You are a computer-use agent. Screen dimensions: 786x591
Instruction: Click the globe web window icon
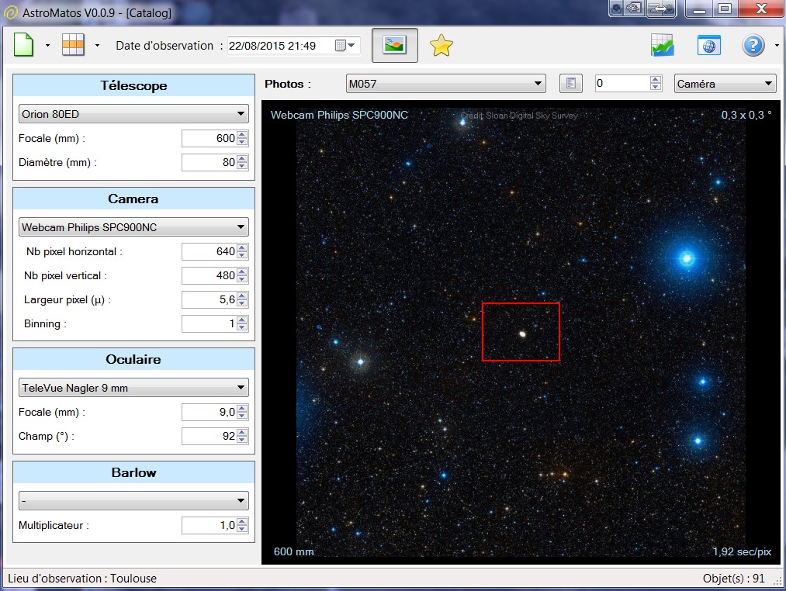(709, 45)
